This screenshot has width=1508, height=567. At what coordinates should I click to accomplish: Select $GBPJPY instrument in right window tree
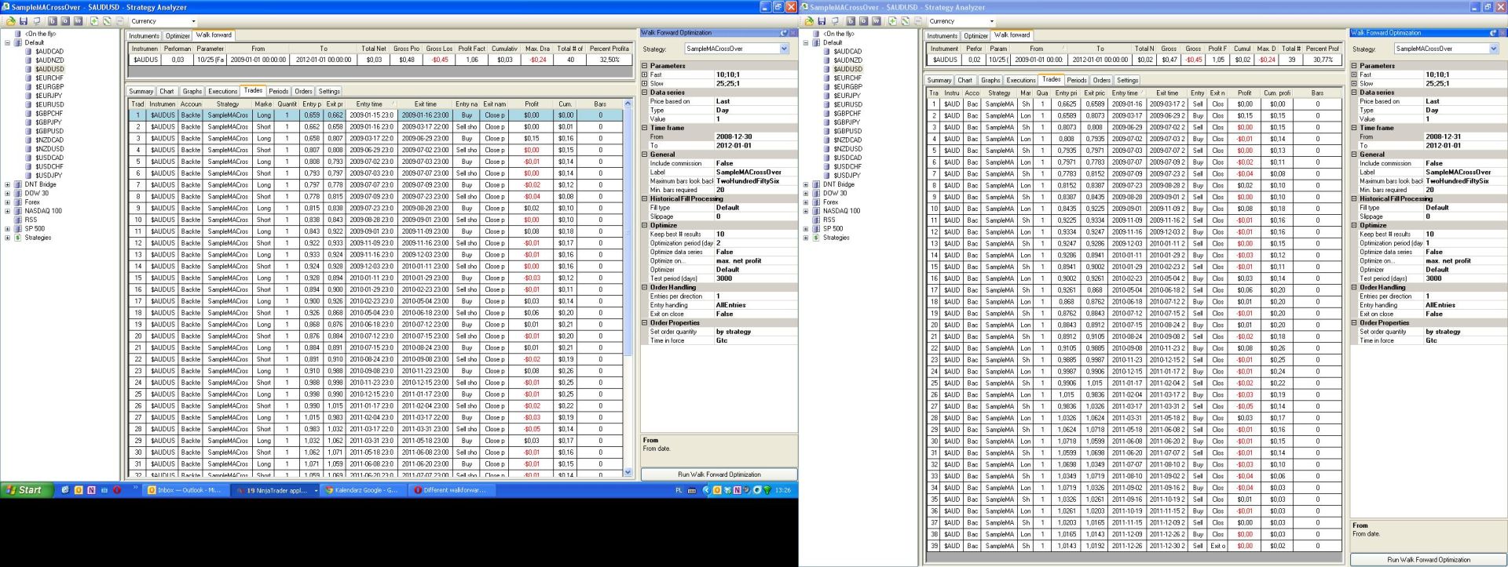[x=847, y=122]
